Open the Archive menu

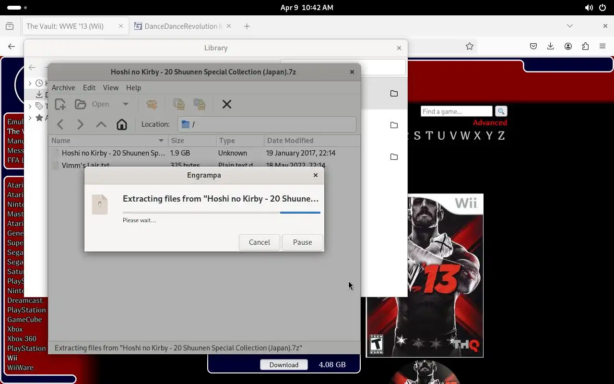[x=63, y=88]
